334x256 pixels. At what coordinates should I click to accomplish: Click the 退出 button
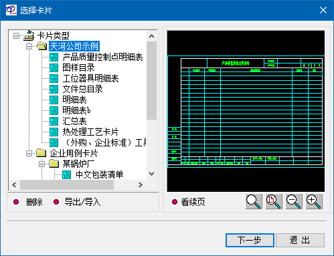[300, 240]
